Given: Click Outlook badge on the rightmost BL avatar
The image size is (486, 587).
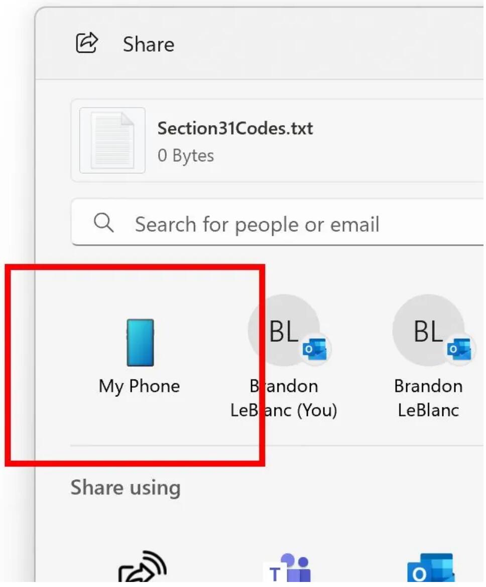Looking at the screenshot, I should 459,349.
